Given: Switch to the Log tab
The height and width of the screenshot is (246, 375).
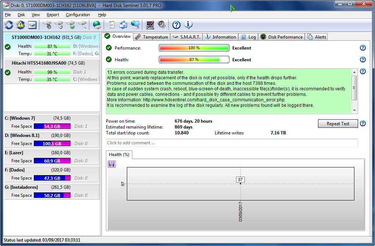Looking at the screenshot, I should point(249,37).
